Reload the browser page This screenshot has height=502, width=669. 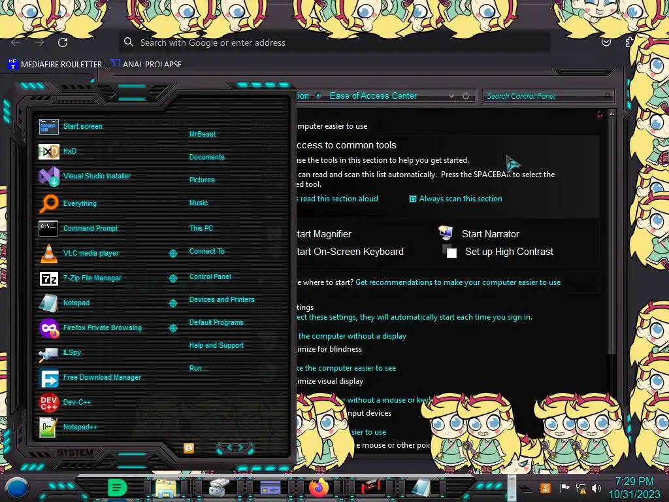pyautogui.click(x=63, y=42)
